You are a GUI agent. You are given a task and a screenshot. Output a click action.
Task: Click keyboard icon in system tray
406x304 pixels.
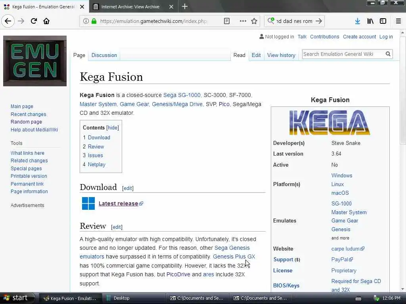(358, 298)
